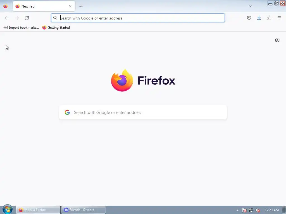
Task: Open Firefox View pinned tab icon
Action: click(x=6, y=6)
